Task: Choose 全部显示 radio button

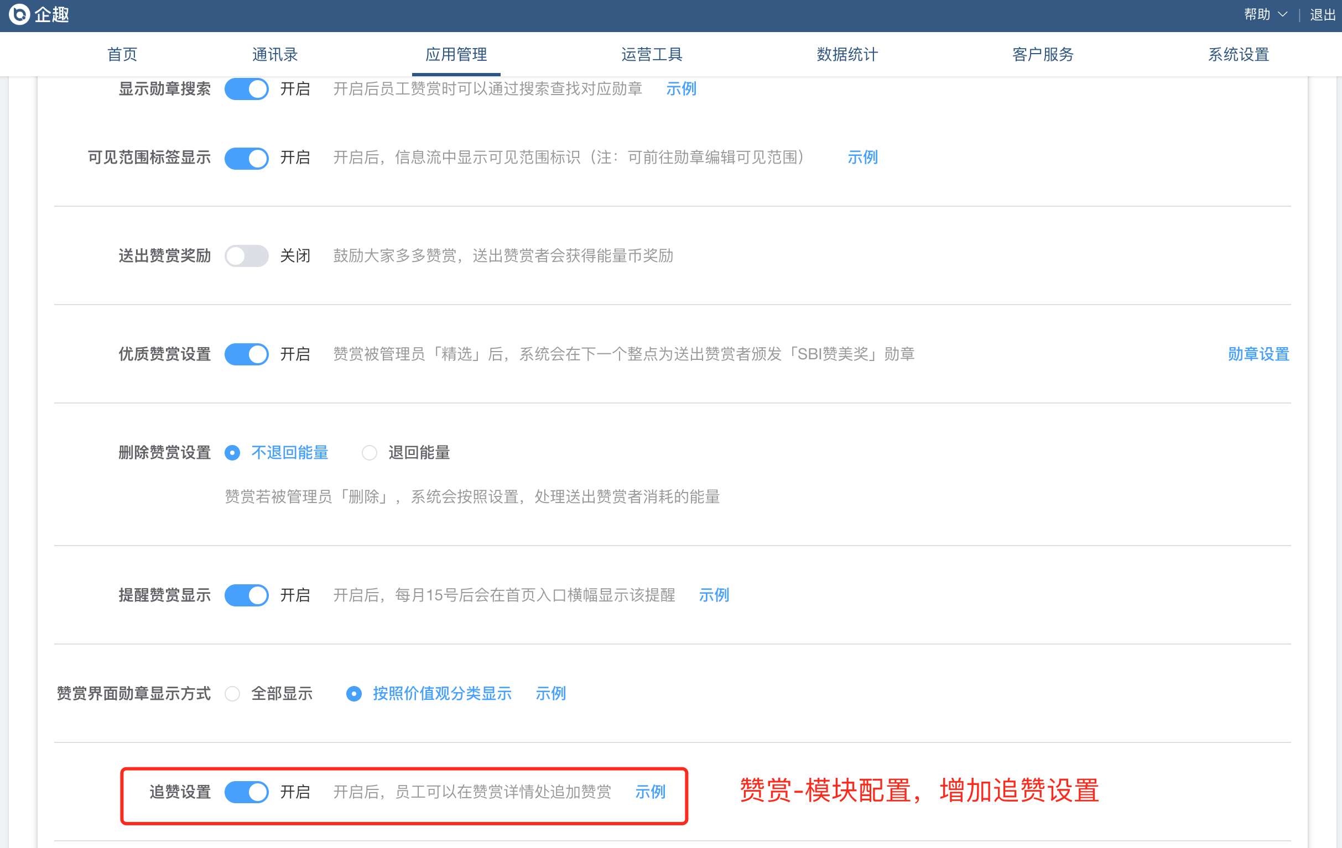Action: [232, 694]
